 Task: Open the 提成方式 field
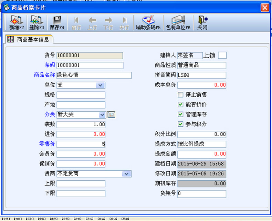coord(202,144)
